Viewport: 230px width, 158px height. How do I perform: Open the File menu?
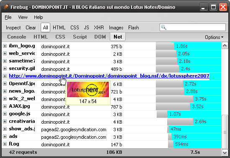pyautogui.click(x=8, y=17)
